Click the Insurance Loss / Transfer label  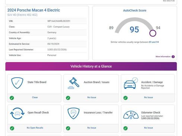point(98,113)
